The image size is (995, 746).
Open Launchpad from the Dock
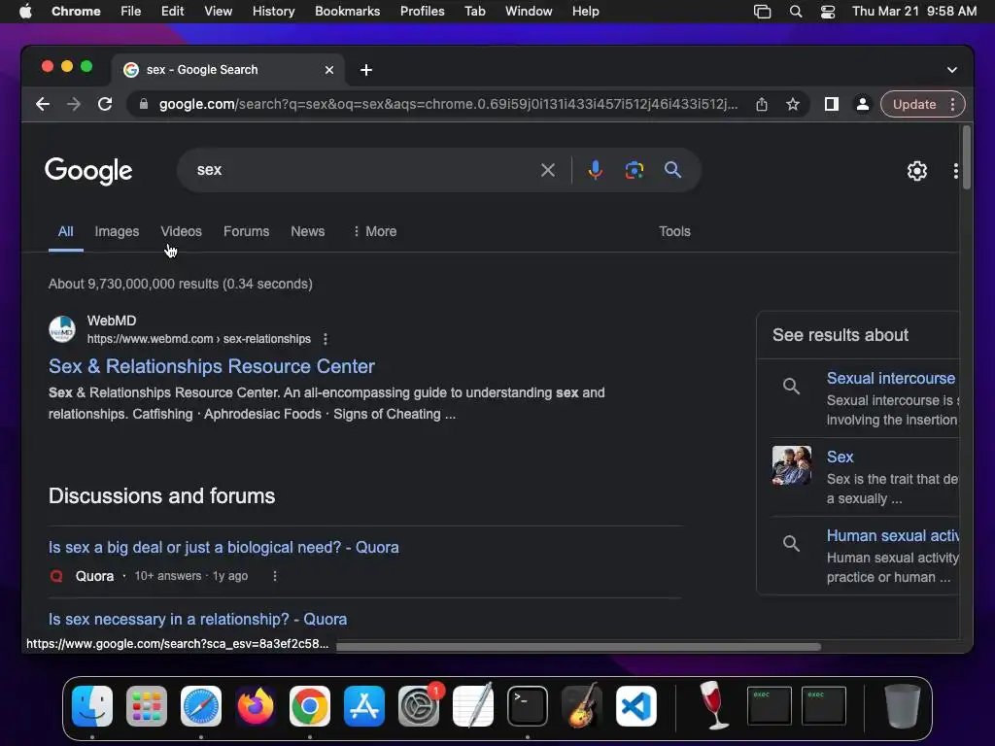(147, 706)
